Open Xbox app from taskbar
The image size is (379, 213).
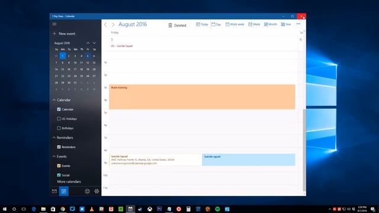pos(150,209)
